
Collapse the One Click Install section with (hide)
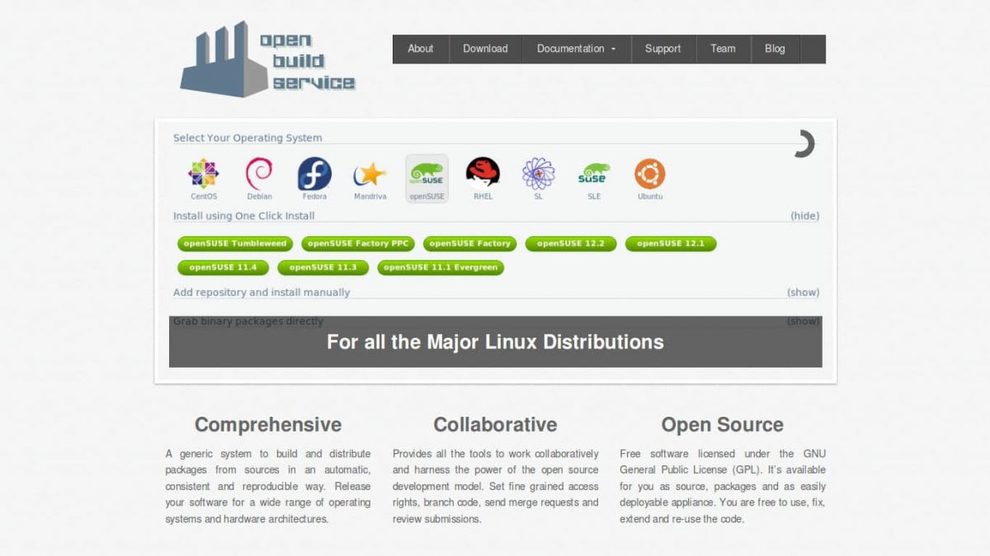tap(804, 216)
